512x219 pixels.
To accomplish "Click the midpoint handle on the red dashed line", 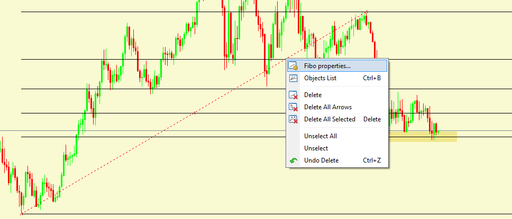I will click(194, 113).
